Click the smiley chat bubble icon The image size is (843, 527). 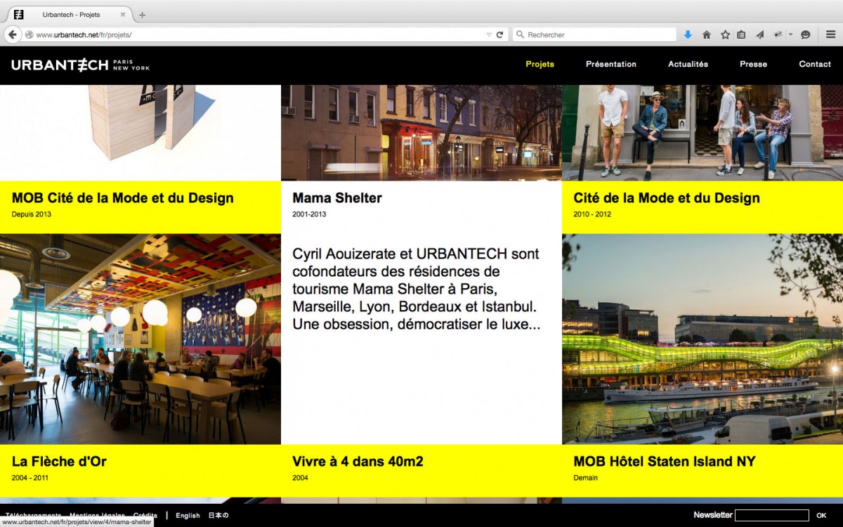tap(805, 34)
